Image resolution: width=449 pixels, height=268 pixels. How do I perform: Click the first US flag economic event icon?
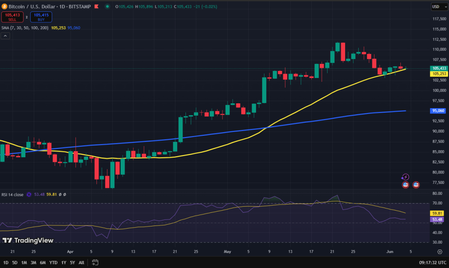406,185
